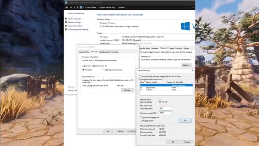
Task: Click Cancel in Virtual Memory dialog
Action: coord(187,142)
